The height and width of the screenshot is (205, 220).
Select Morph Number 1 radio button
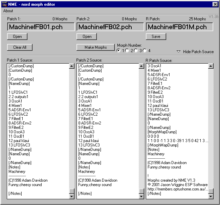(x=118, y=51)
